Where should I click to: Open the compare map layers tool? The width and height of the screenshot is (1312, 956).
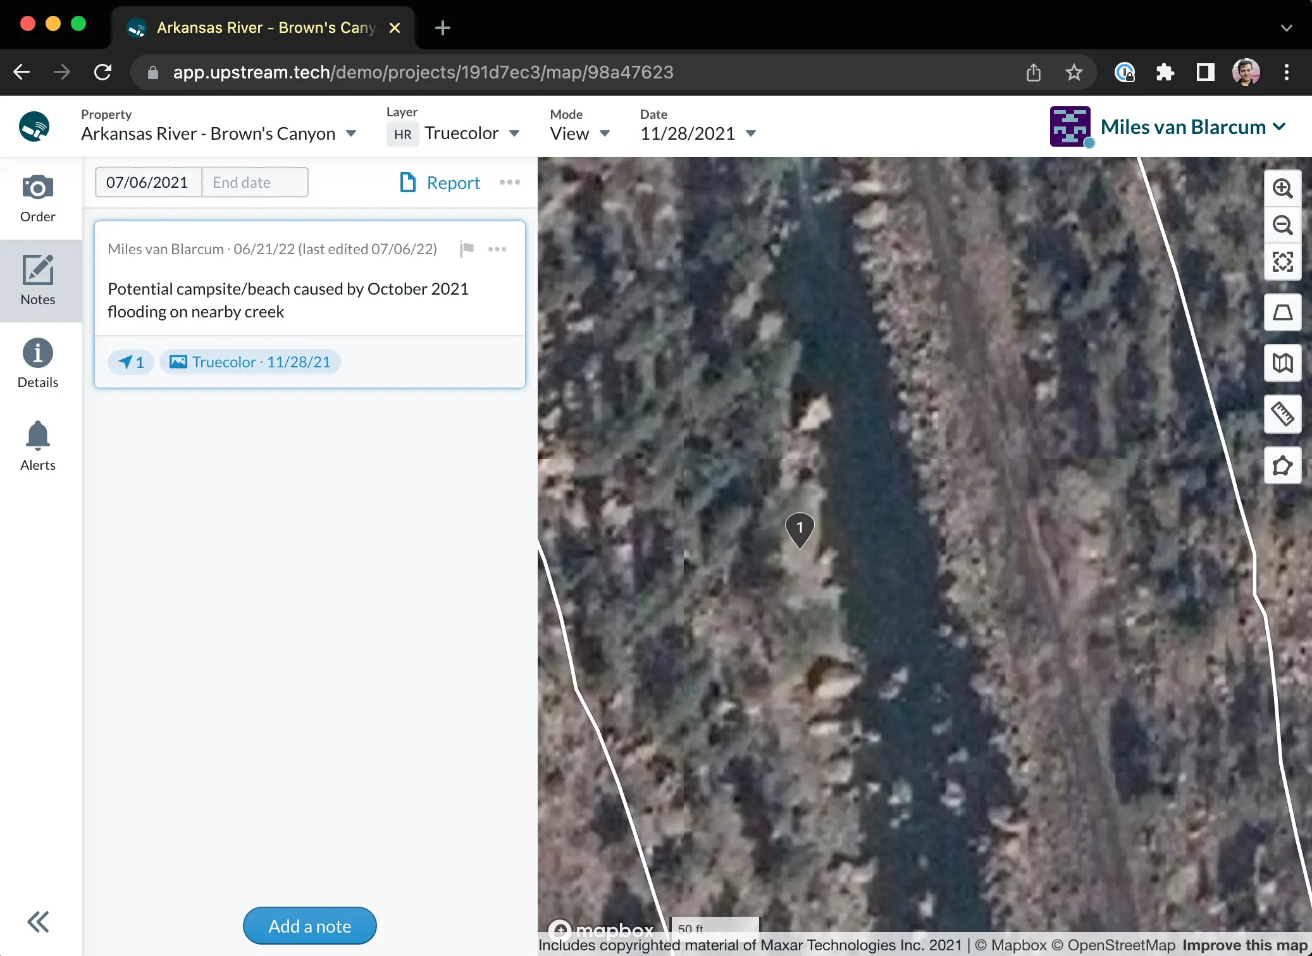point(1282,363)
